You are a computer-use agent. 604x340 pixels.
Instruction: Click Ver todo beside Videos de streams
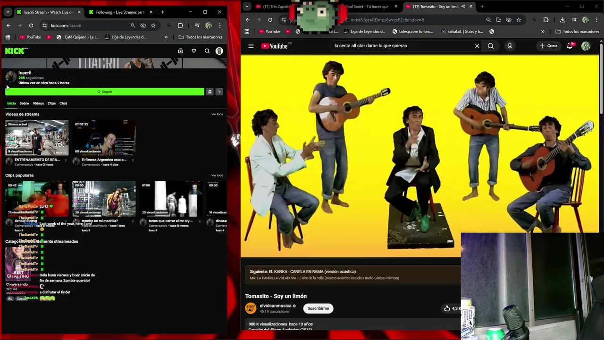tap(217, 114)
